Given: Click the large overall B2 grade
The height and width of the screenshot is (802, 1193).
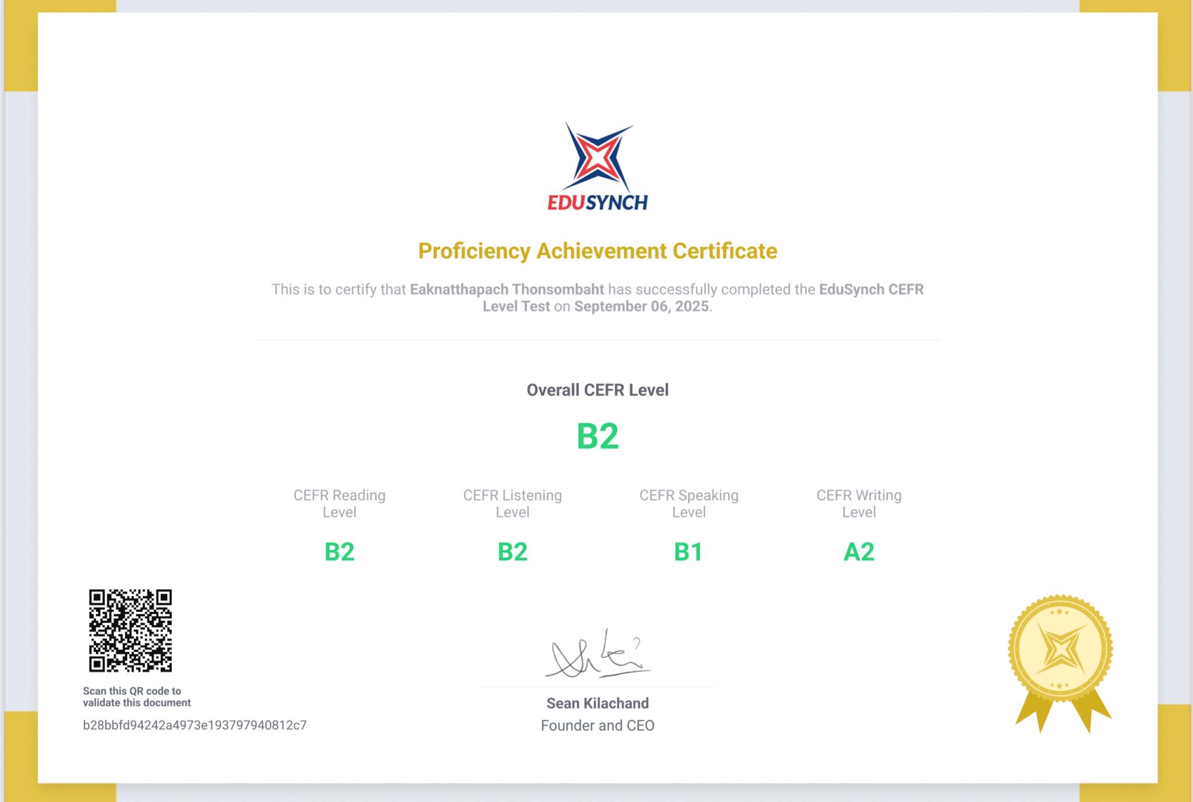Looking at the screenshot, I should 598,436.
